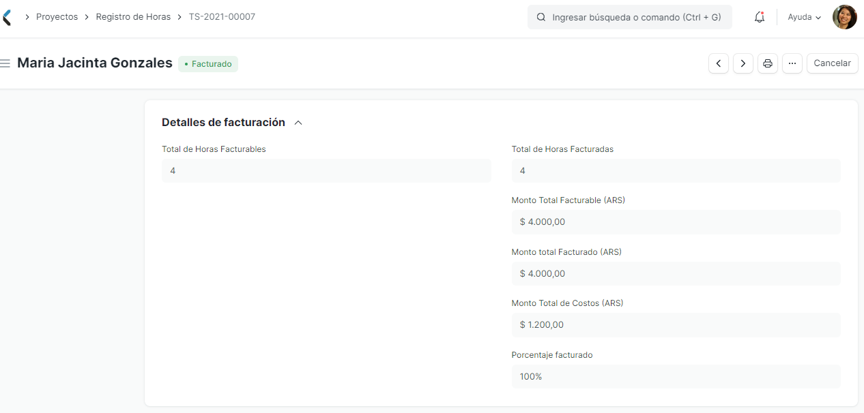Click Porcentaje facturado label
864x413 pixels.
point(552,355)
